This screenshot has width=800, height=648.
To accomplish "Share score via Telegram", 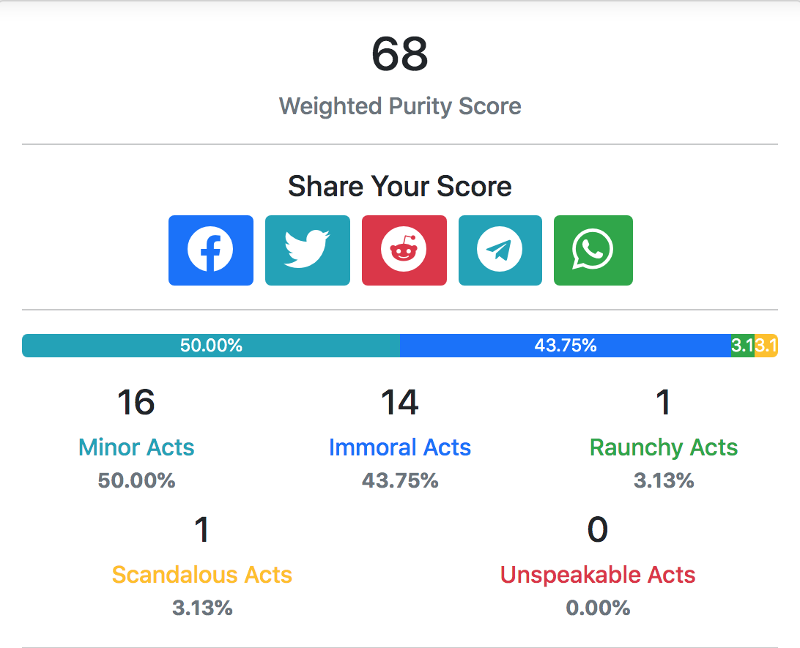I will point(500,250).
